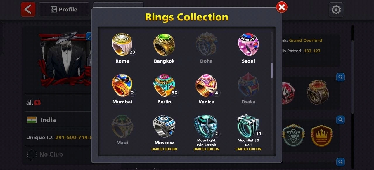Viewport: 374px width, 170px height.
Task: Close the Rings Collection popup
Action: [282, 7]
